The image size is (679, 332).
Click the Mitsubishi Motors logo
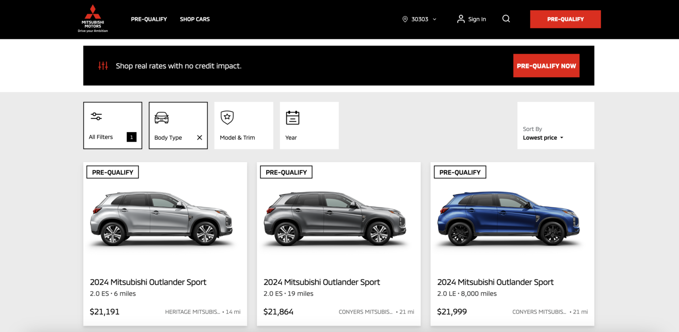(92, 19)
